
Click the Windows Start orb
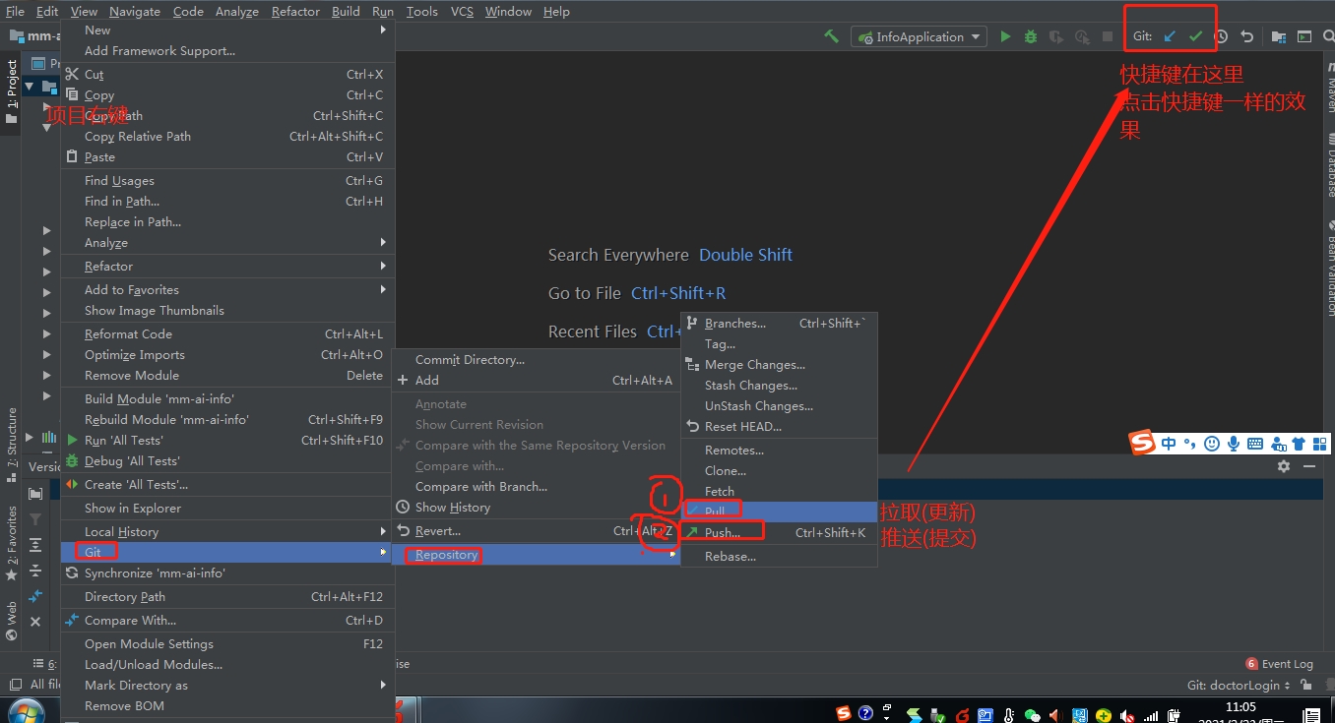click(x=25, y=711)
